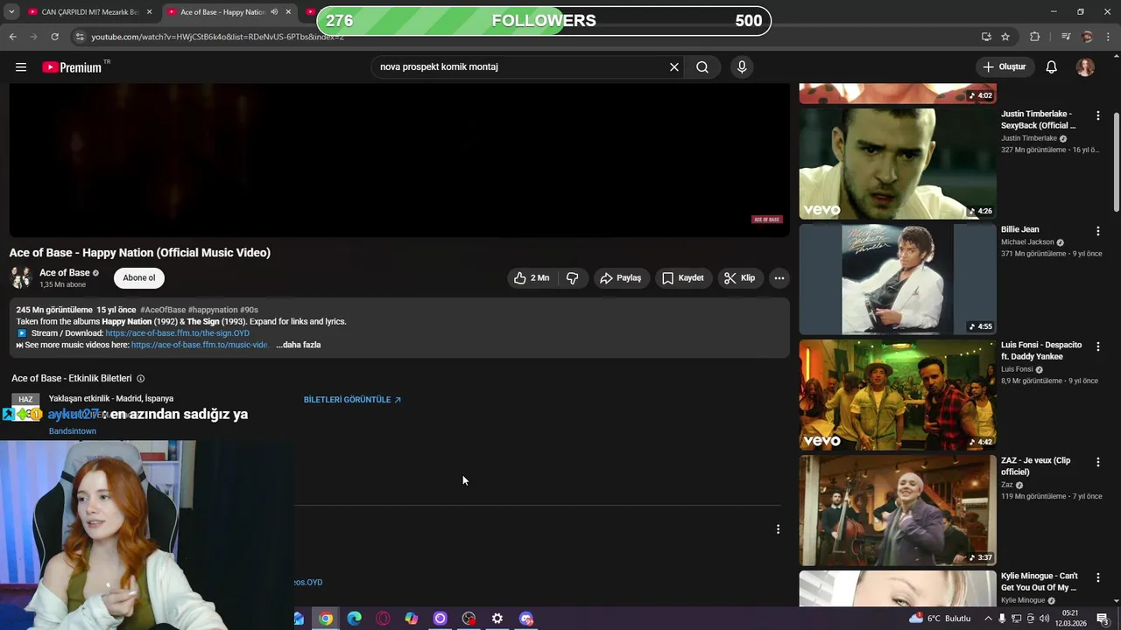Image resolution: width=1121 pixels, height=630 pixels.
Task: Close the CAN ÇARPILDI MI tab
Action: tap(149, 12)
